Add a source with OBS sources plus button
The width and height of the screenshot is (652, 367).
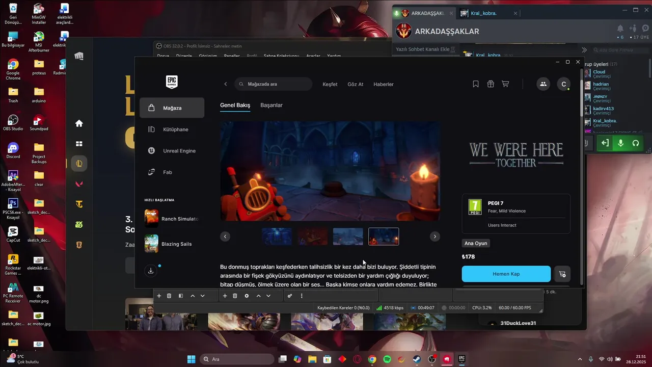(x=225, y=296)
